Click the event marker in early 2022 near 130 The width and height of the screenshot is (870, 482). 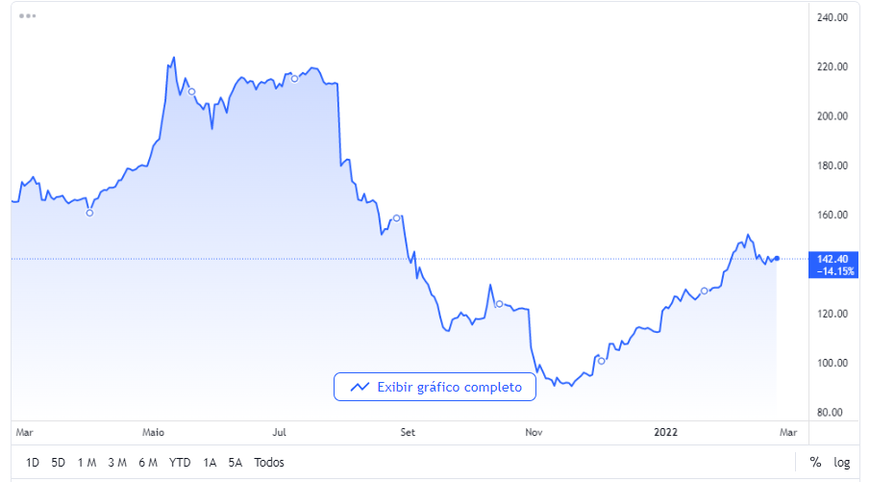(x=704, y=291)
